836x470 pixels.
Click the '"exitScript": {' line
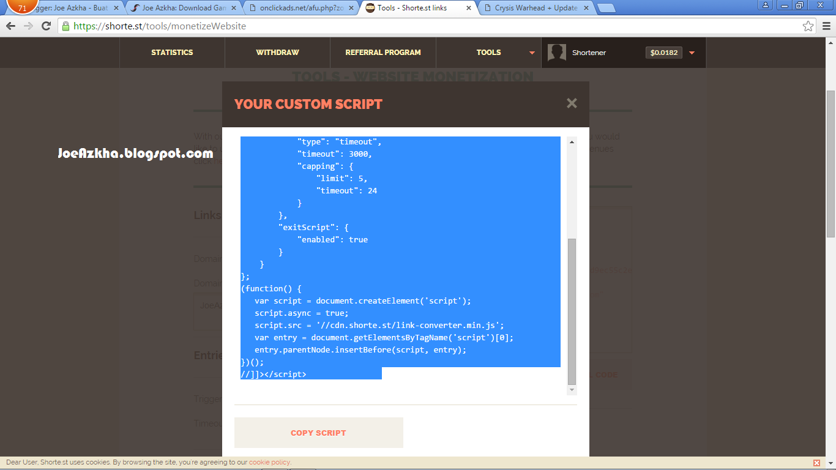click(x=313, y=228)
